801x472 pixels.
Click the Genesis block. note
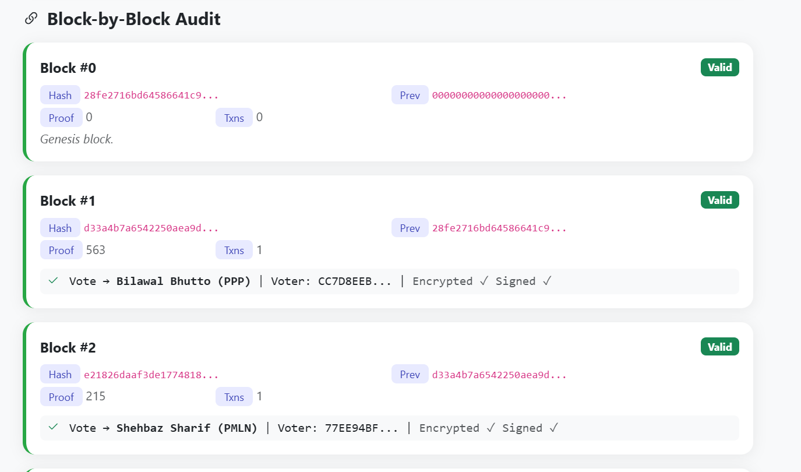coord(77,139)
